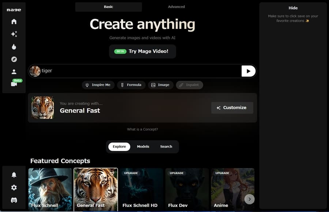Open settings gear icon
The width and height of the screenshot is (329, 212).
14,188
